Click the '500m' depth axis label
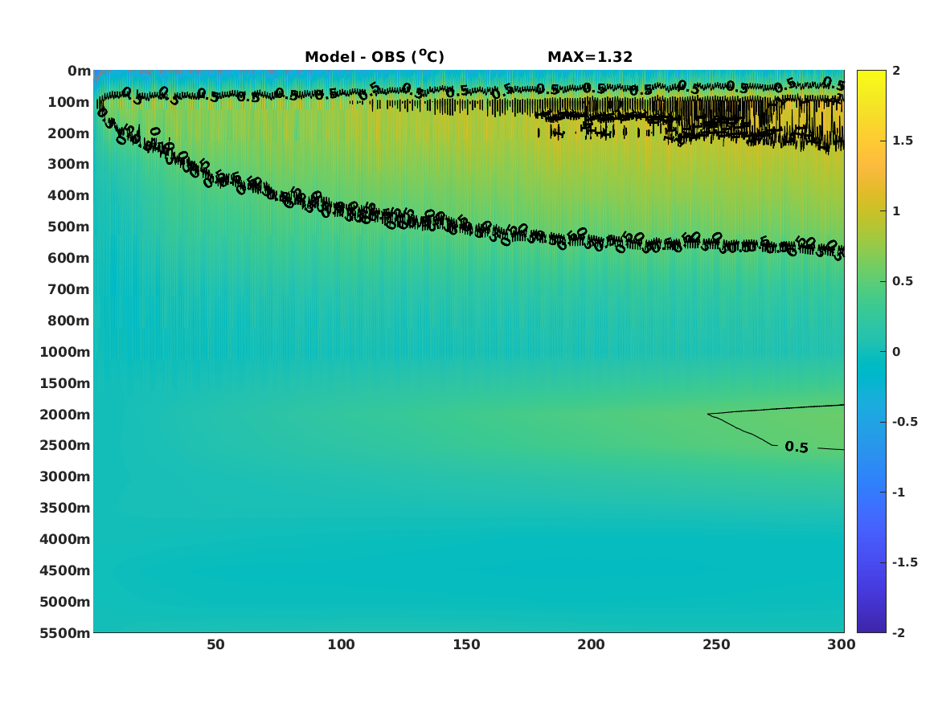The image size is (938, 703). coord(69,227)
